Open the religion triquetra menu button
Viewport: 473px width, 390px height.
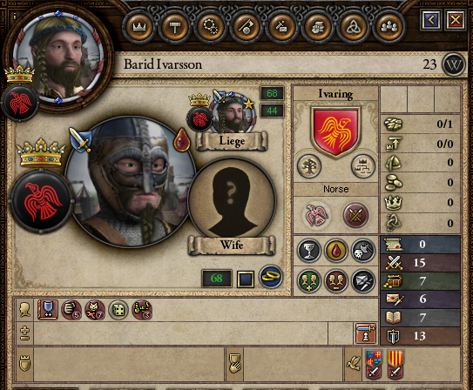click(353, 27)
